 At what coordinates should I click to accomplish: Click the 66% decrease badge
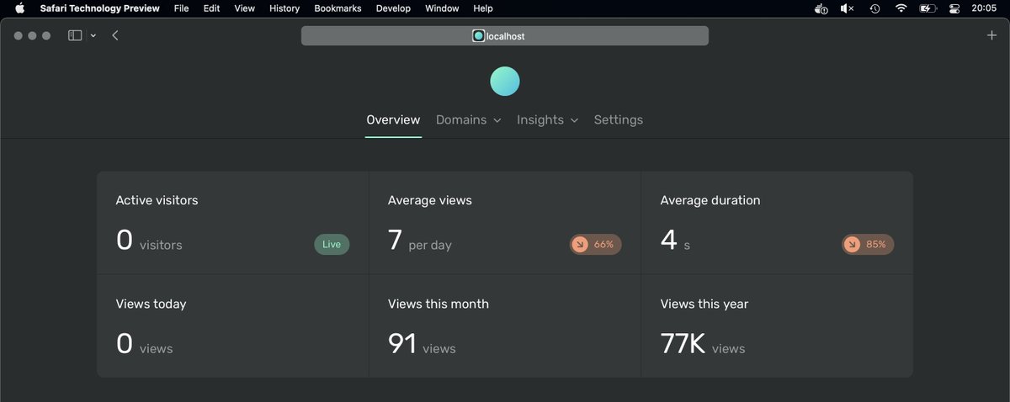[595, 245]
